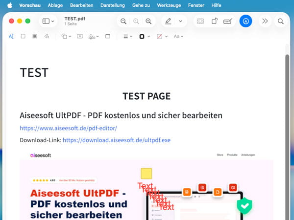
Task: Expand the border color chevron
Action: (x=148, y=36)
